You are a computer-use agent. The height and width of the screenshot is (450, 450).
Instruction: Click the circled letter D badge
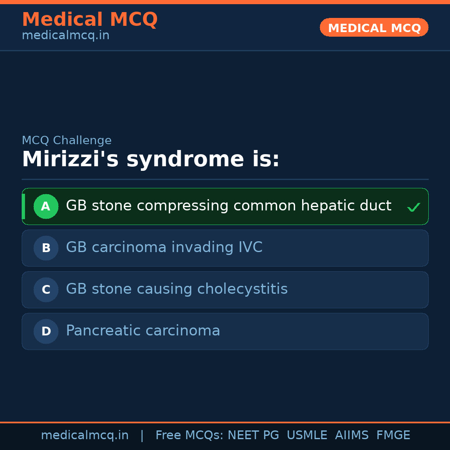[46, 331]
